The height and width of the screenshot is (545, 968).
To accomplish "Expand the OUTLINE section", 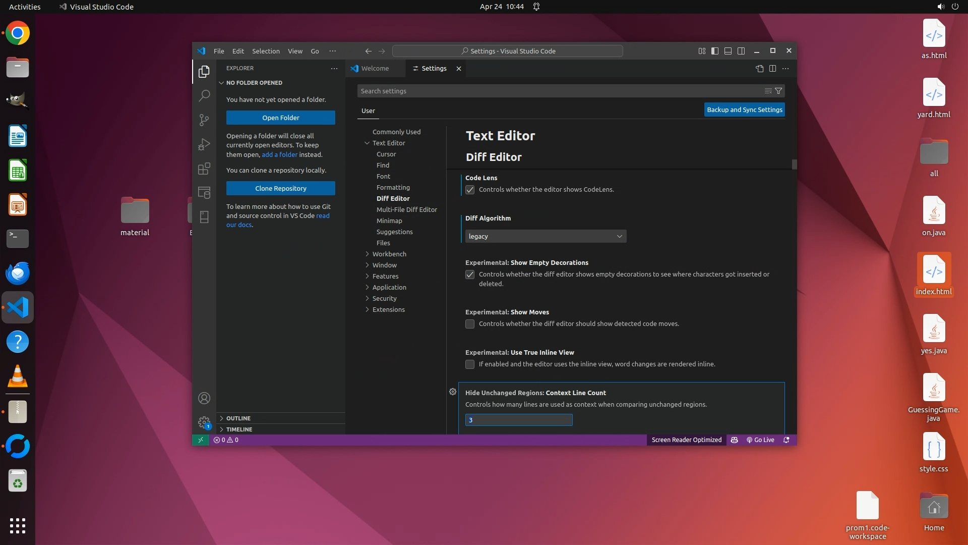I will [238, 418].
